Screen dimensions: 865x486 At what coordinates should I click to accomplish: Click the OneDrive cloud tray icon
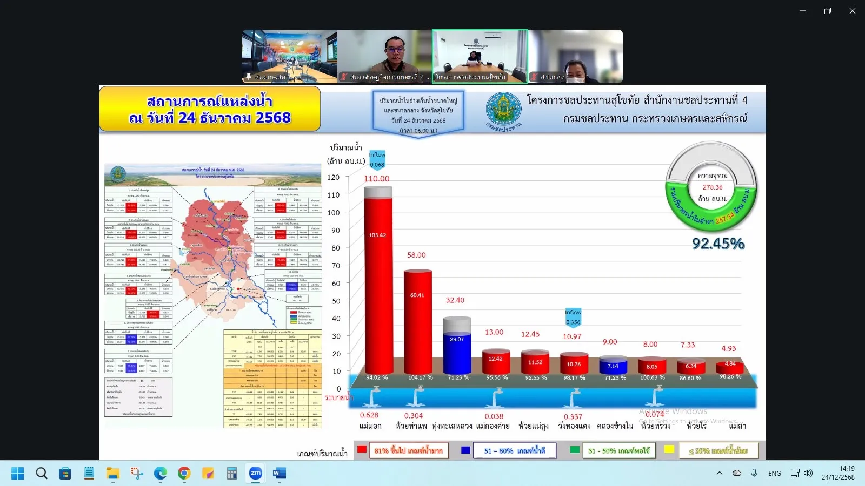click(736, 473)
